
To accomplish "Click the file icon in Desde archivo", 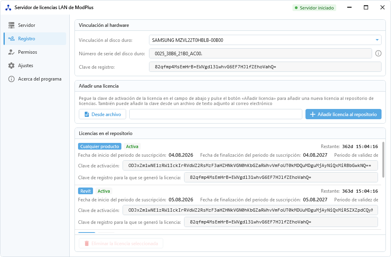I will (87, 114).
